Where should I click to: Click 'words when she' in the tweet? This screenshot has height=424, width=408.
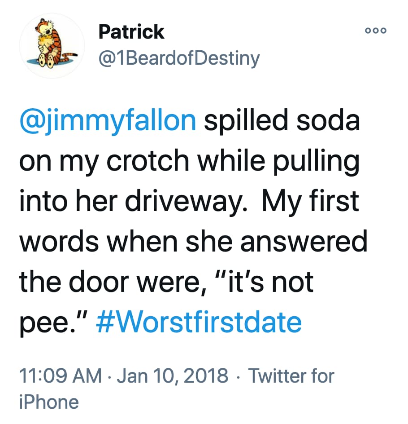pos(126,242)
